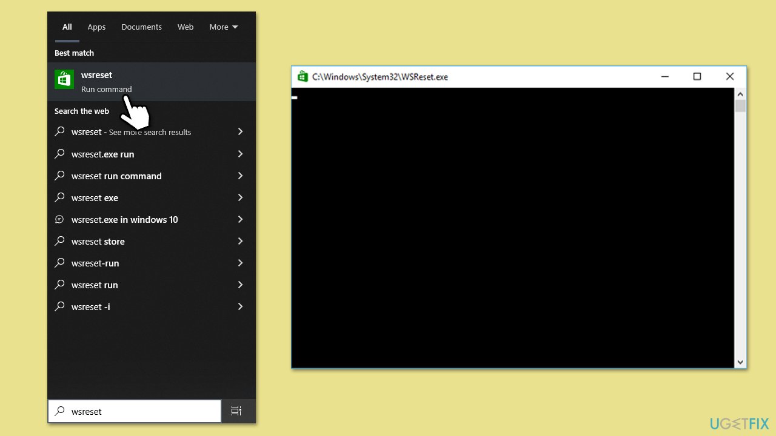
Task: Click the WSReset.exe title bar path text
Action: (380, 77)
